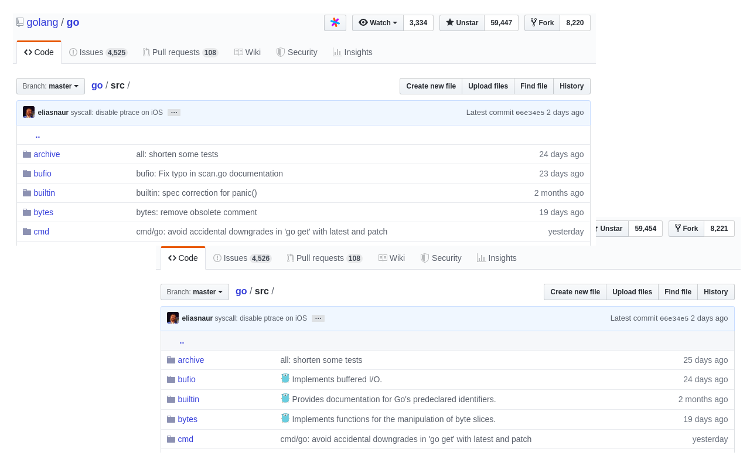Click gopher icon beside 'Implements functions for the manipulation'
The width and height of the screenshot is (750, 469).
click(x=285, y=419)
